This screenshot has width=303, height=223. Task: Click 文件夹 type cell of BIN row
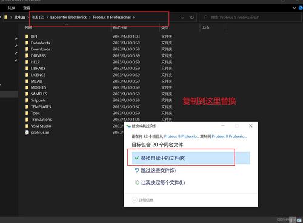(167, 36)
